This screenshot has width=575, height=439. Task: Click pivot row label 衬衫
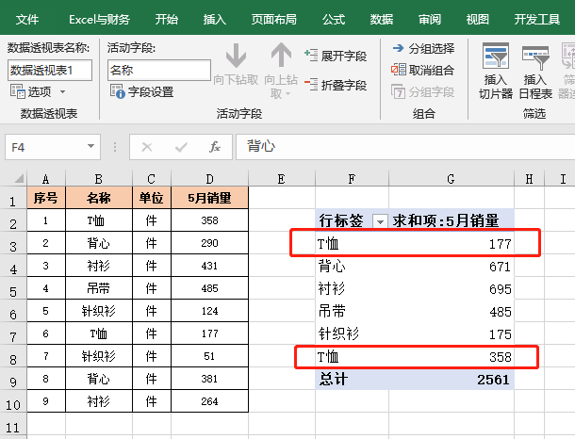click(332, 289)
